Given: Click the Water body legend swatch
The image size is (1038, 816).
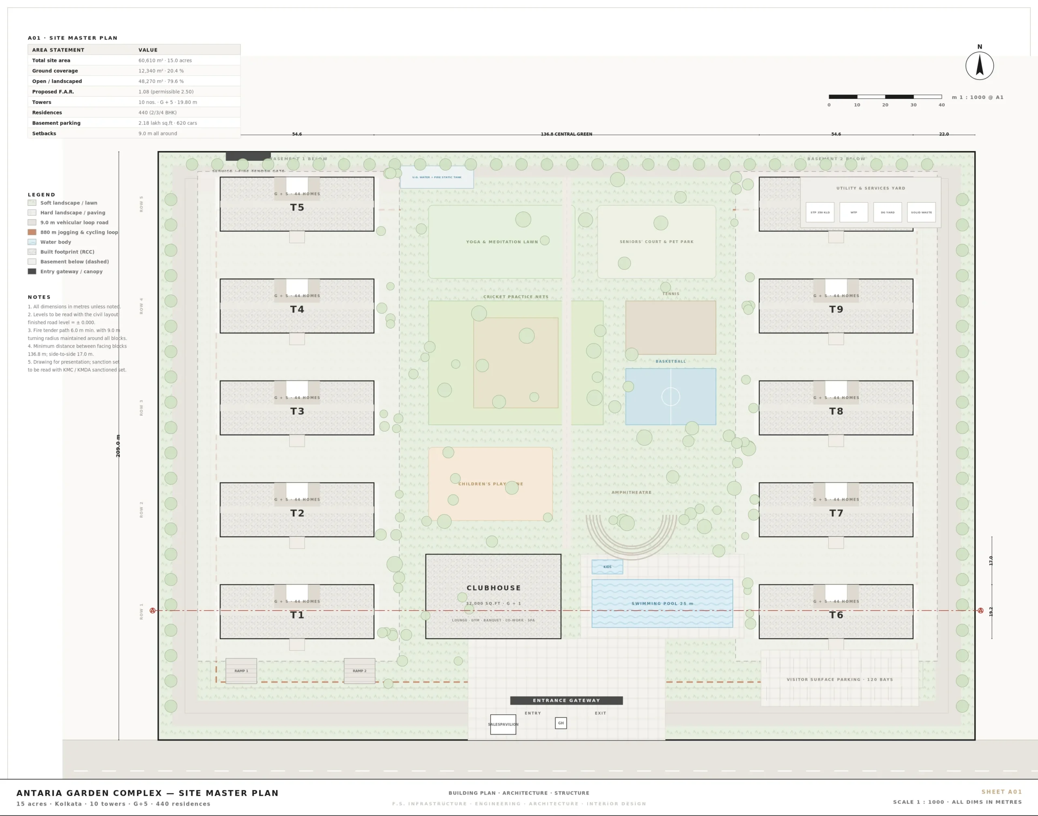Looking at the screenshot, I should (32, 242).
